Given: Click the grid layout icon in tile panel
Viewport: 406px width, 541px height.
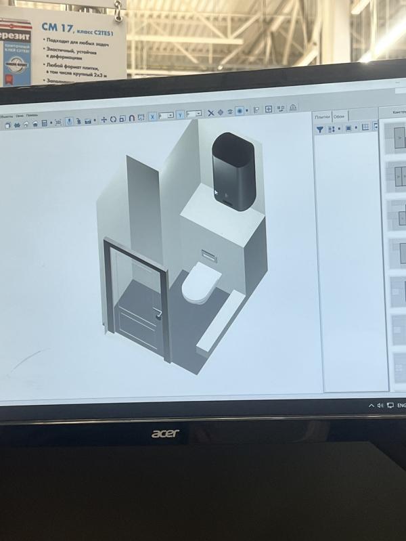Looking at the screenshot, I should (365, 127).
